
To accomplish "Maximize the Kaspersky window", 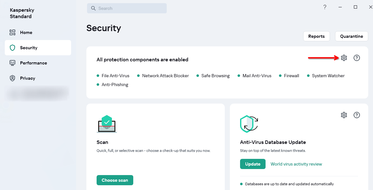I will coord(355,7).
